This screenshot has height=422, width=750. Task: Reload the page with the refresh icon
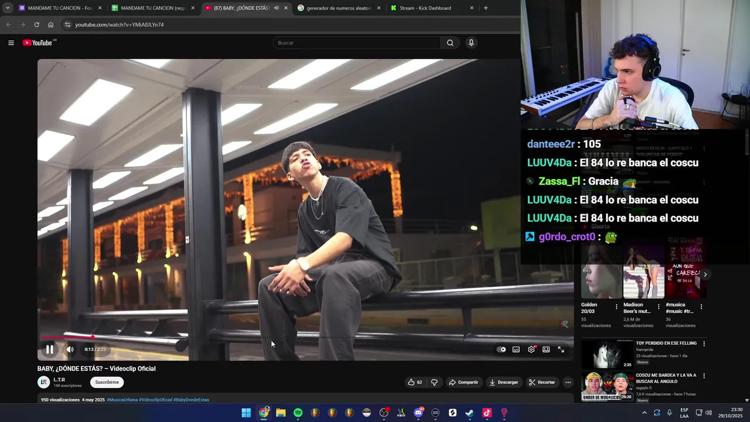click(x=36, y=25)
